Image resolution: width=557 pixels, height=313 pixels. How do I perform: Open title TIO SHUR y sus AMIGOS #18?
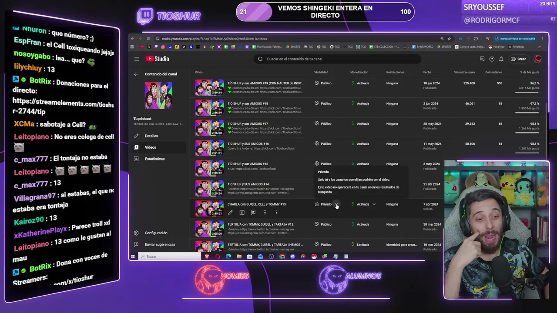[248, 103]
